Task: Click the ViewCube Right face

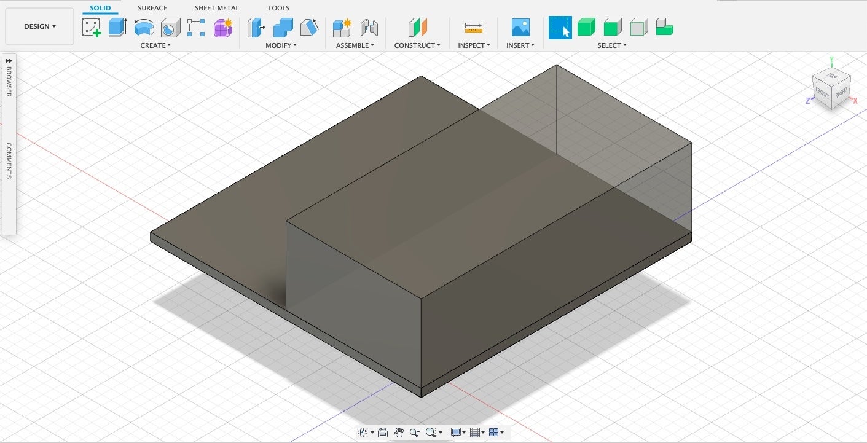Action: (x=841, y=92)
